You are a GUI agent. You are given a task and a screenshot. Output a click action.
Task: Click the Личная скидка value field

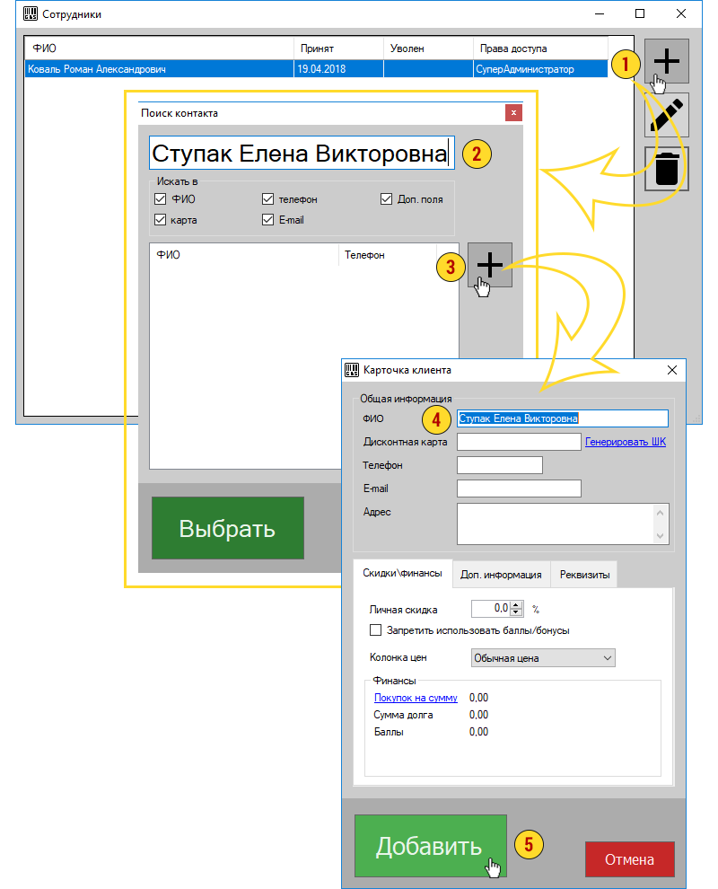click(491, 608)
